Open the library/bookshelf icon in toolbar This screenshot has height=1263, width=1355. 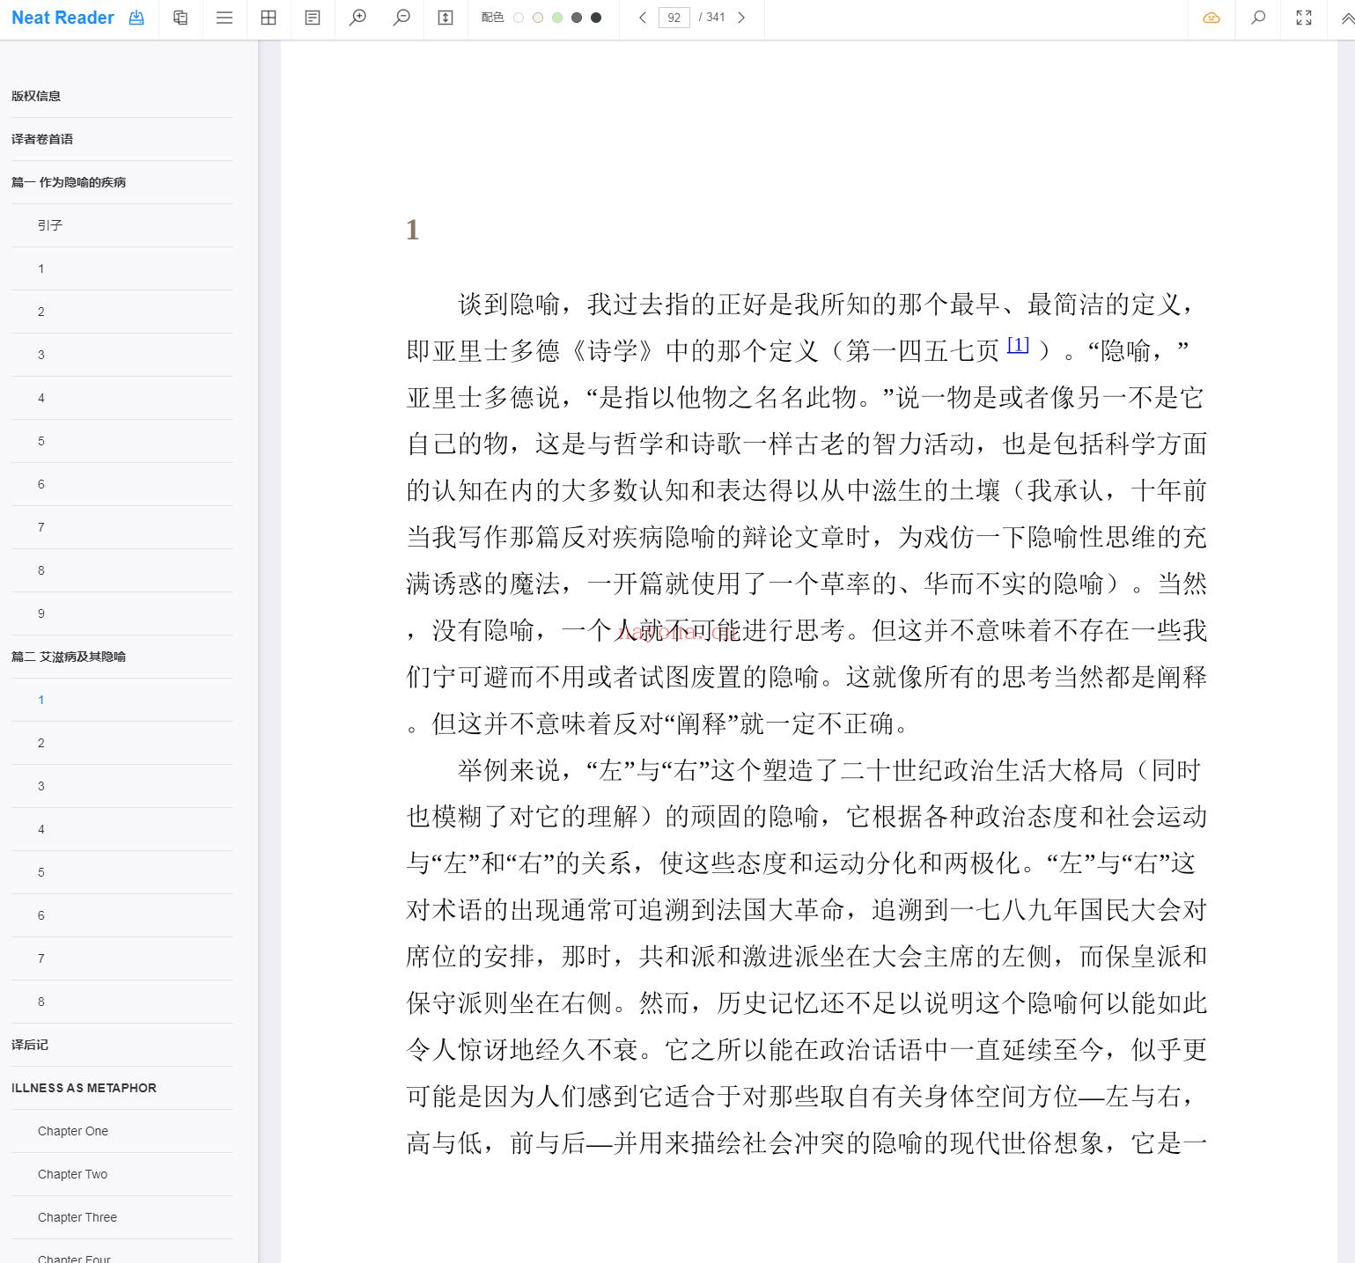click(x=180, y=18)
